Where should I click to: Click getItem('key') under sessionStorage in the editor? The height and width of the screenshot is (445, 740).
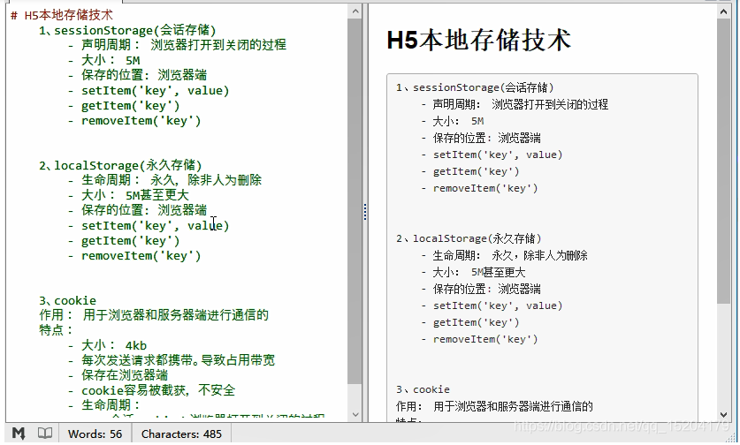[124, 106]
